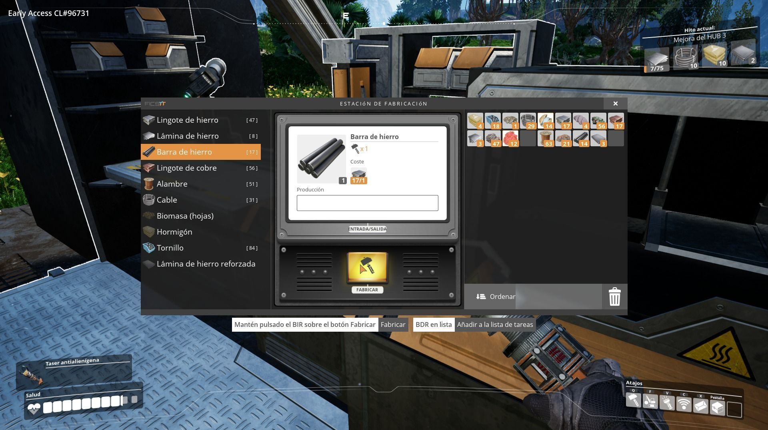768x430 pixels.
Task: Close the Estación de Fabricación window
Action: click(616, 104)
